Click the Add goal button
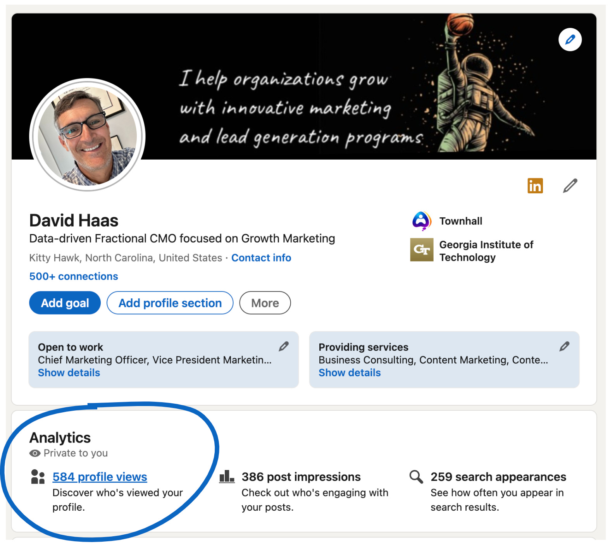 65,303
